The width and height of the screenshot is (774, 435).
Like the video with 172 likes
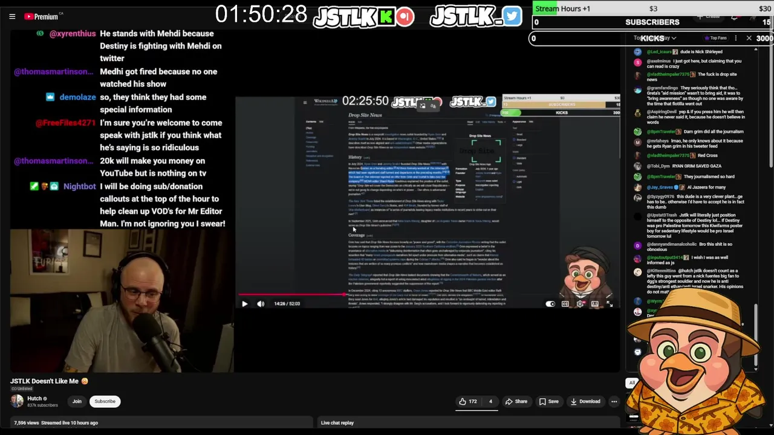[467, 401]
